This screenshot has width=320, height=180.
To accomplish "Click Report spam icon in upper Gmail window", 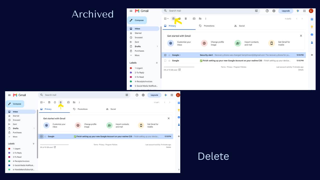I will tap(179, 19).
